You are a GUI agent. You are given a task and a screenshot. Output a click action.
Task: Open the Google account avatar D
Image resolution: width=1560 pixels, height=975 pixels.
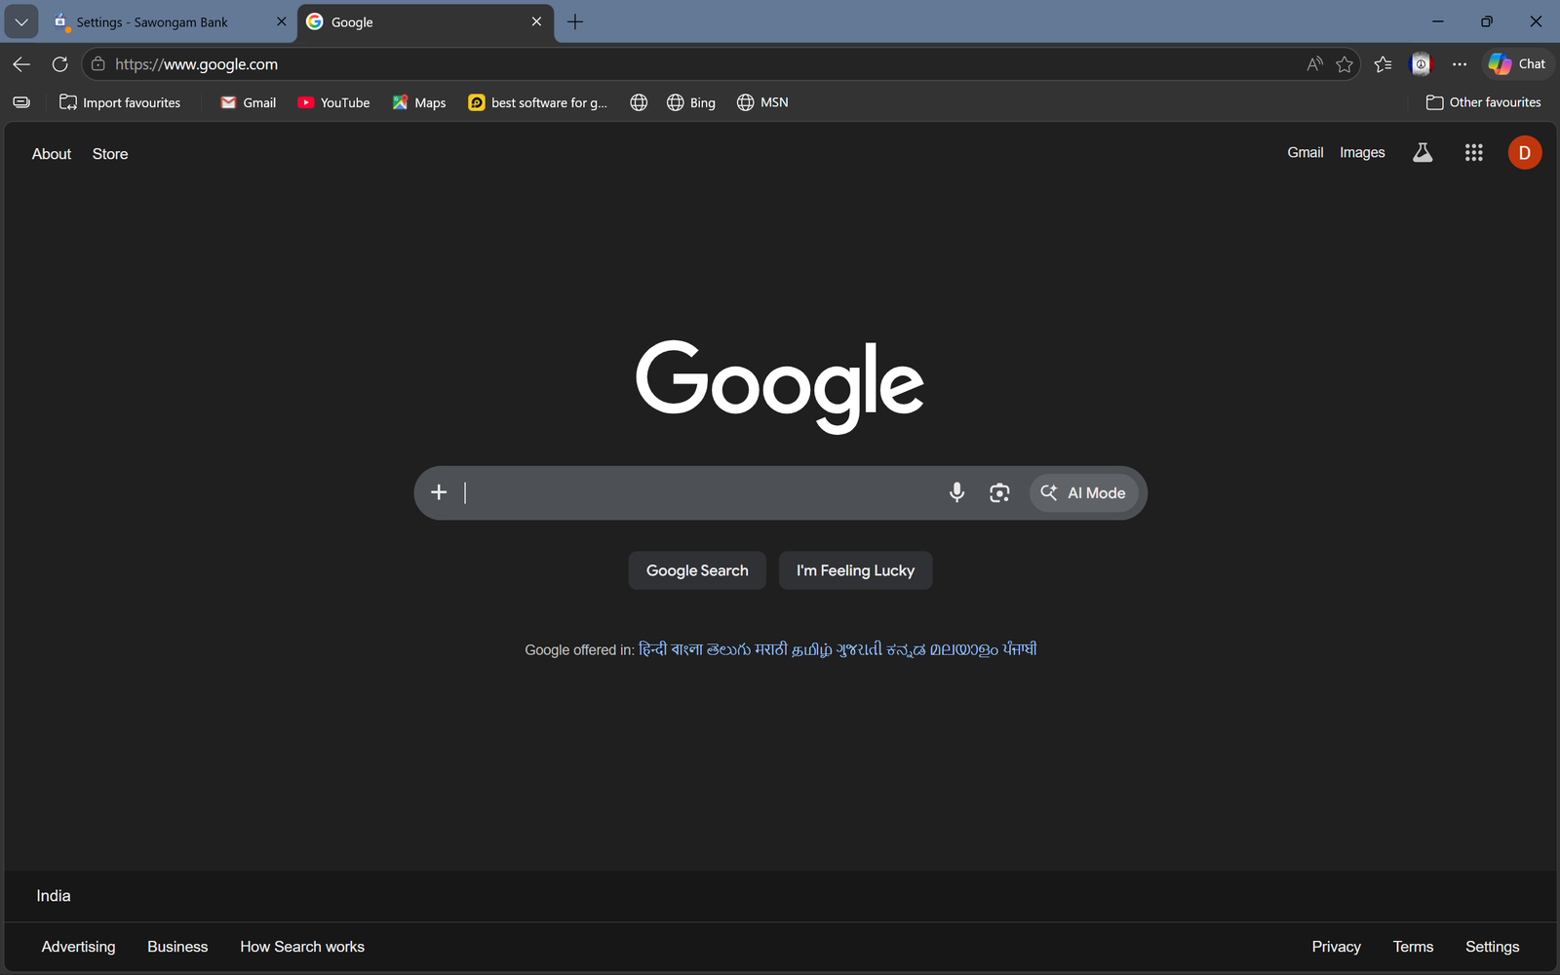click(x=1525, y=153)
